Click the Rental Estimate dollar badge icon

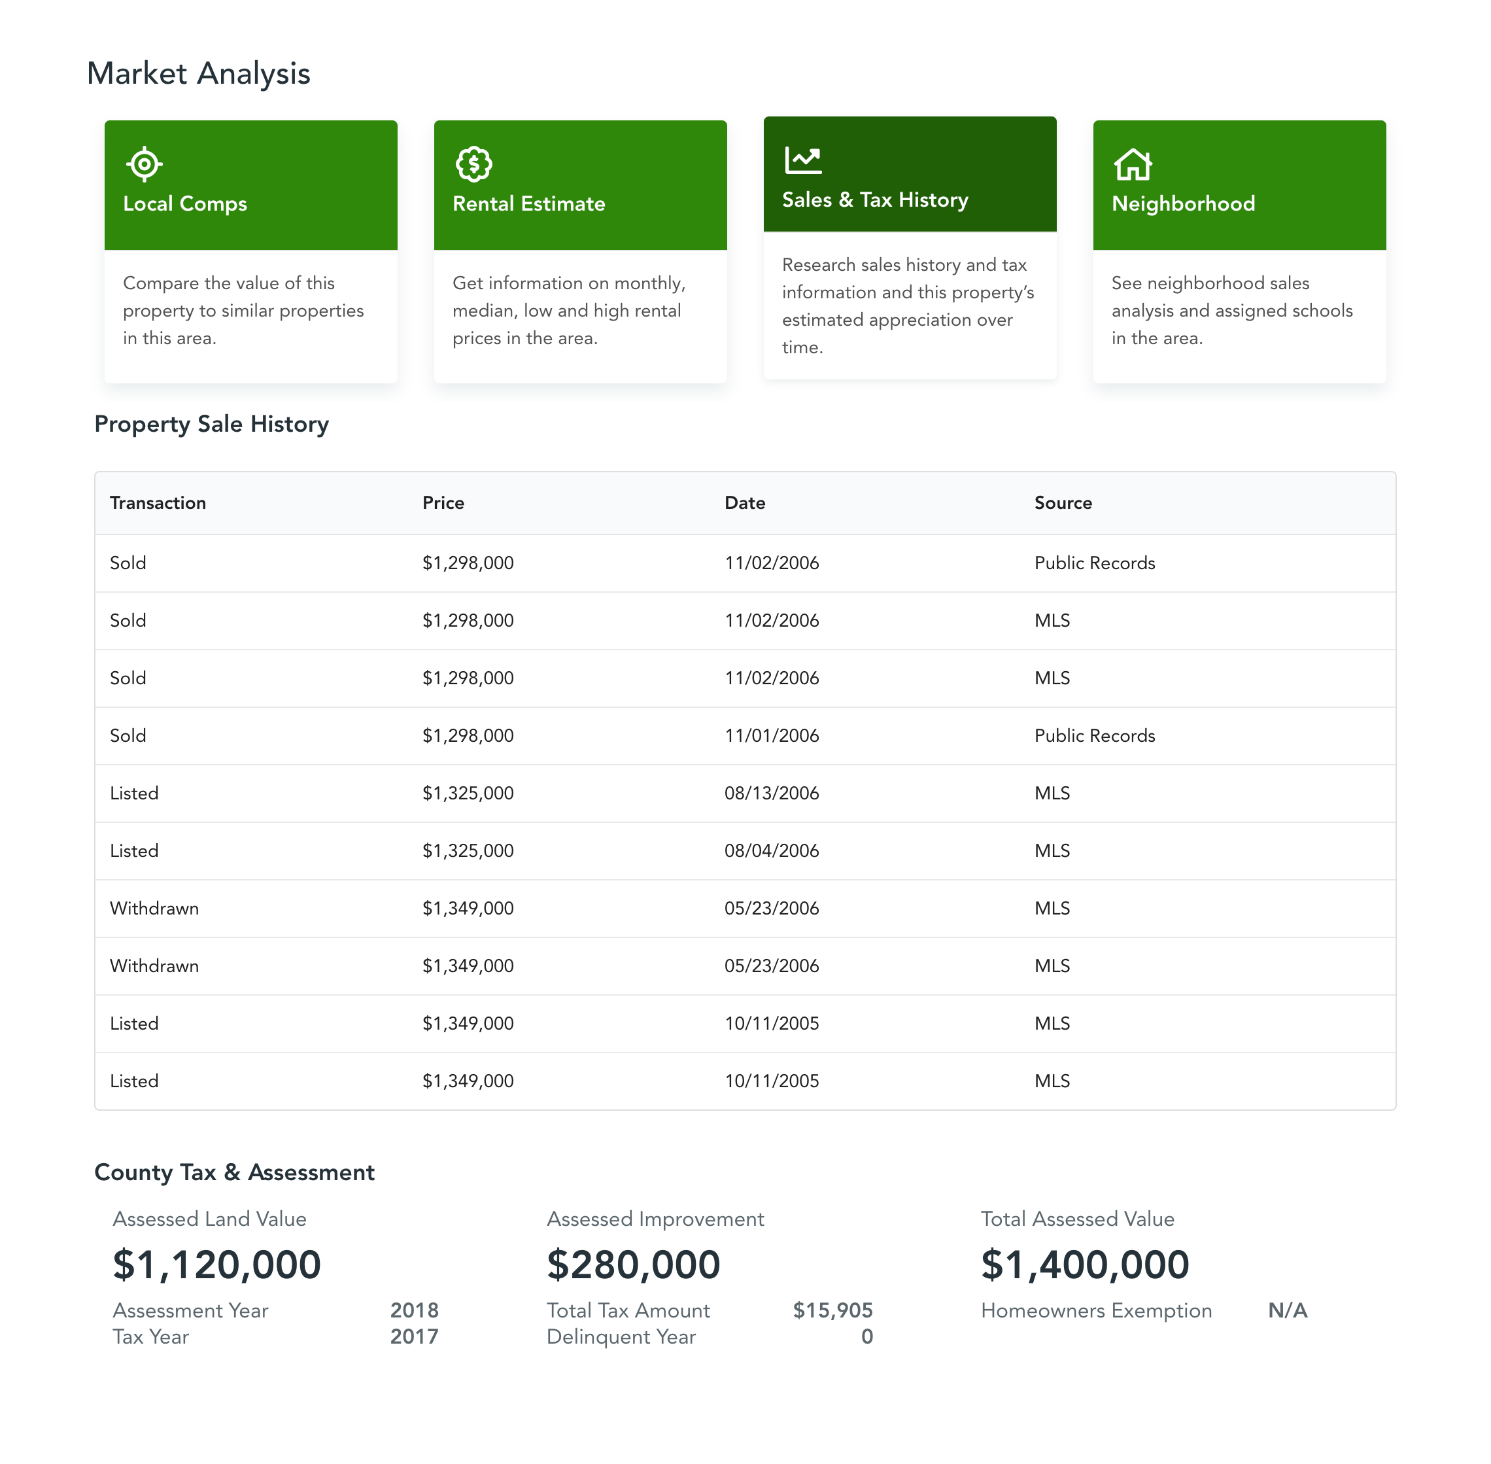[x=473, y=164]
